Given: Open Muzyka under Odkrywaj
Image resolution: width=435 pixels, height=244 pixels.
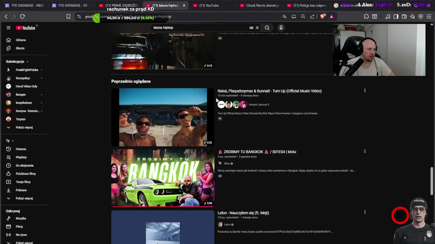Looking at the screenshot, I should point(21,219).
